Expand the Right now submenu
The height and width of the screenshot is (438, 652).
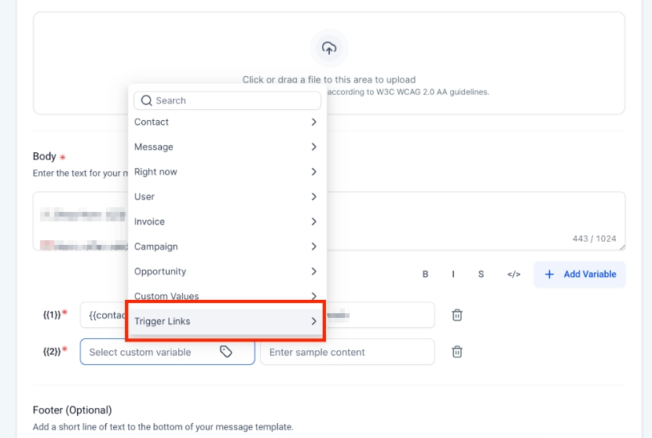pyautogui.click(x=226, y=172)
